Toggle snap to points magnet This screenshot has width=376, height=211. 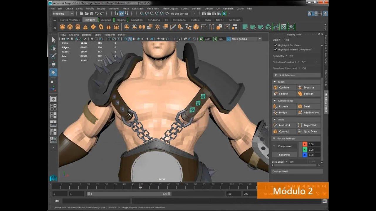tap(152, 13)
